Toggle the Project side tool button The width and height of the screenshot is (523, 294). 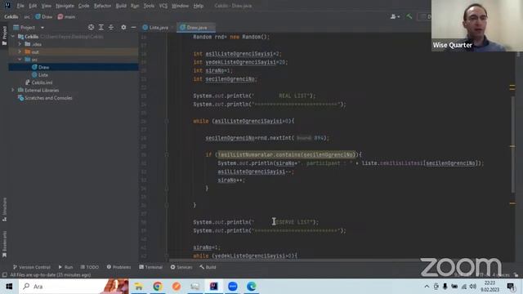(4, 35)
